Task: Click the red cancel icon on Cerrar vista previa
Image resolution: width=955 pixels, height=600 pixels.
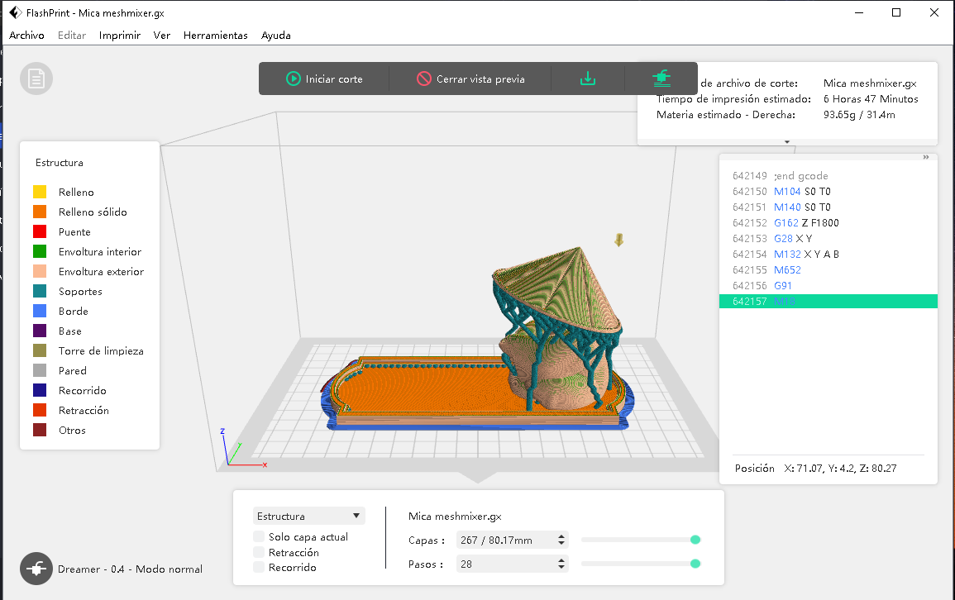Action: tap(423, 79)
